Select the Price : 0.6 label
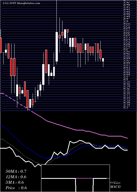The width and height of the screenshot is (137, 192). [16, 188]
